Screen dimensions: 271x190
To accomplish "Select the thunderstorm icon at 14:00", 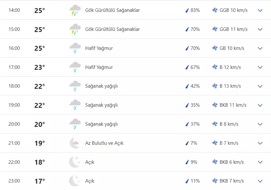I will pyautogui.click(x=75, y=10).
